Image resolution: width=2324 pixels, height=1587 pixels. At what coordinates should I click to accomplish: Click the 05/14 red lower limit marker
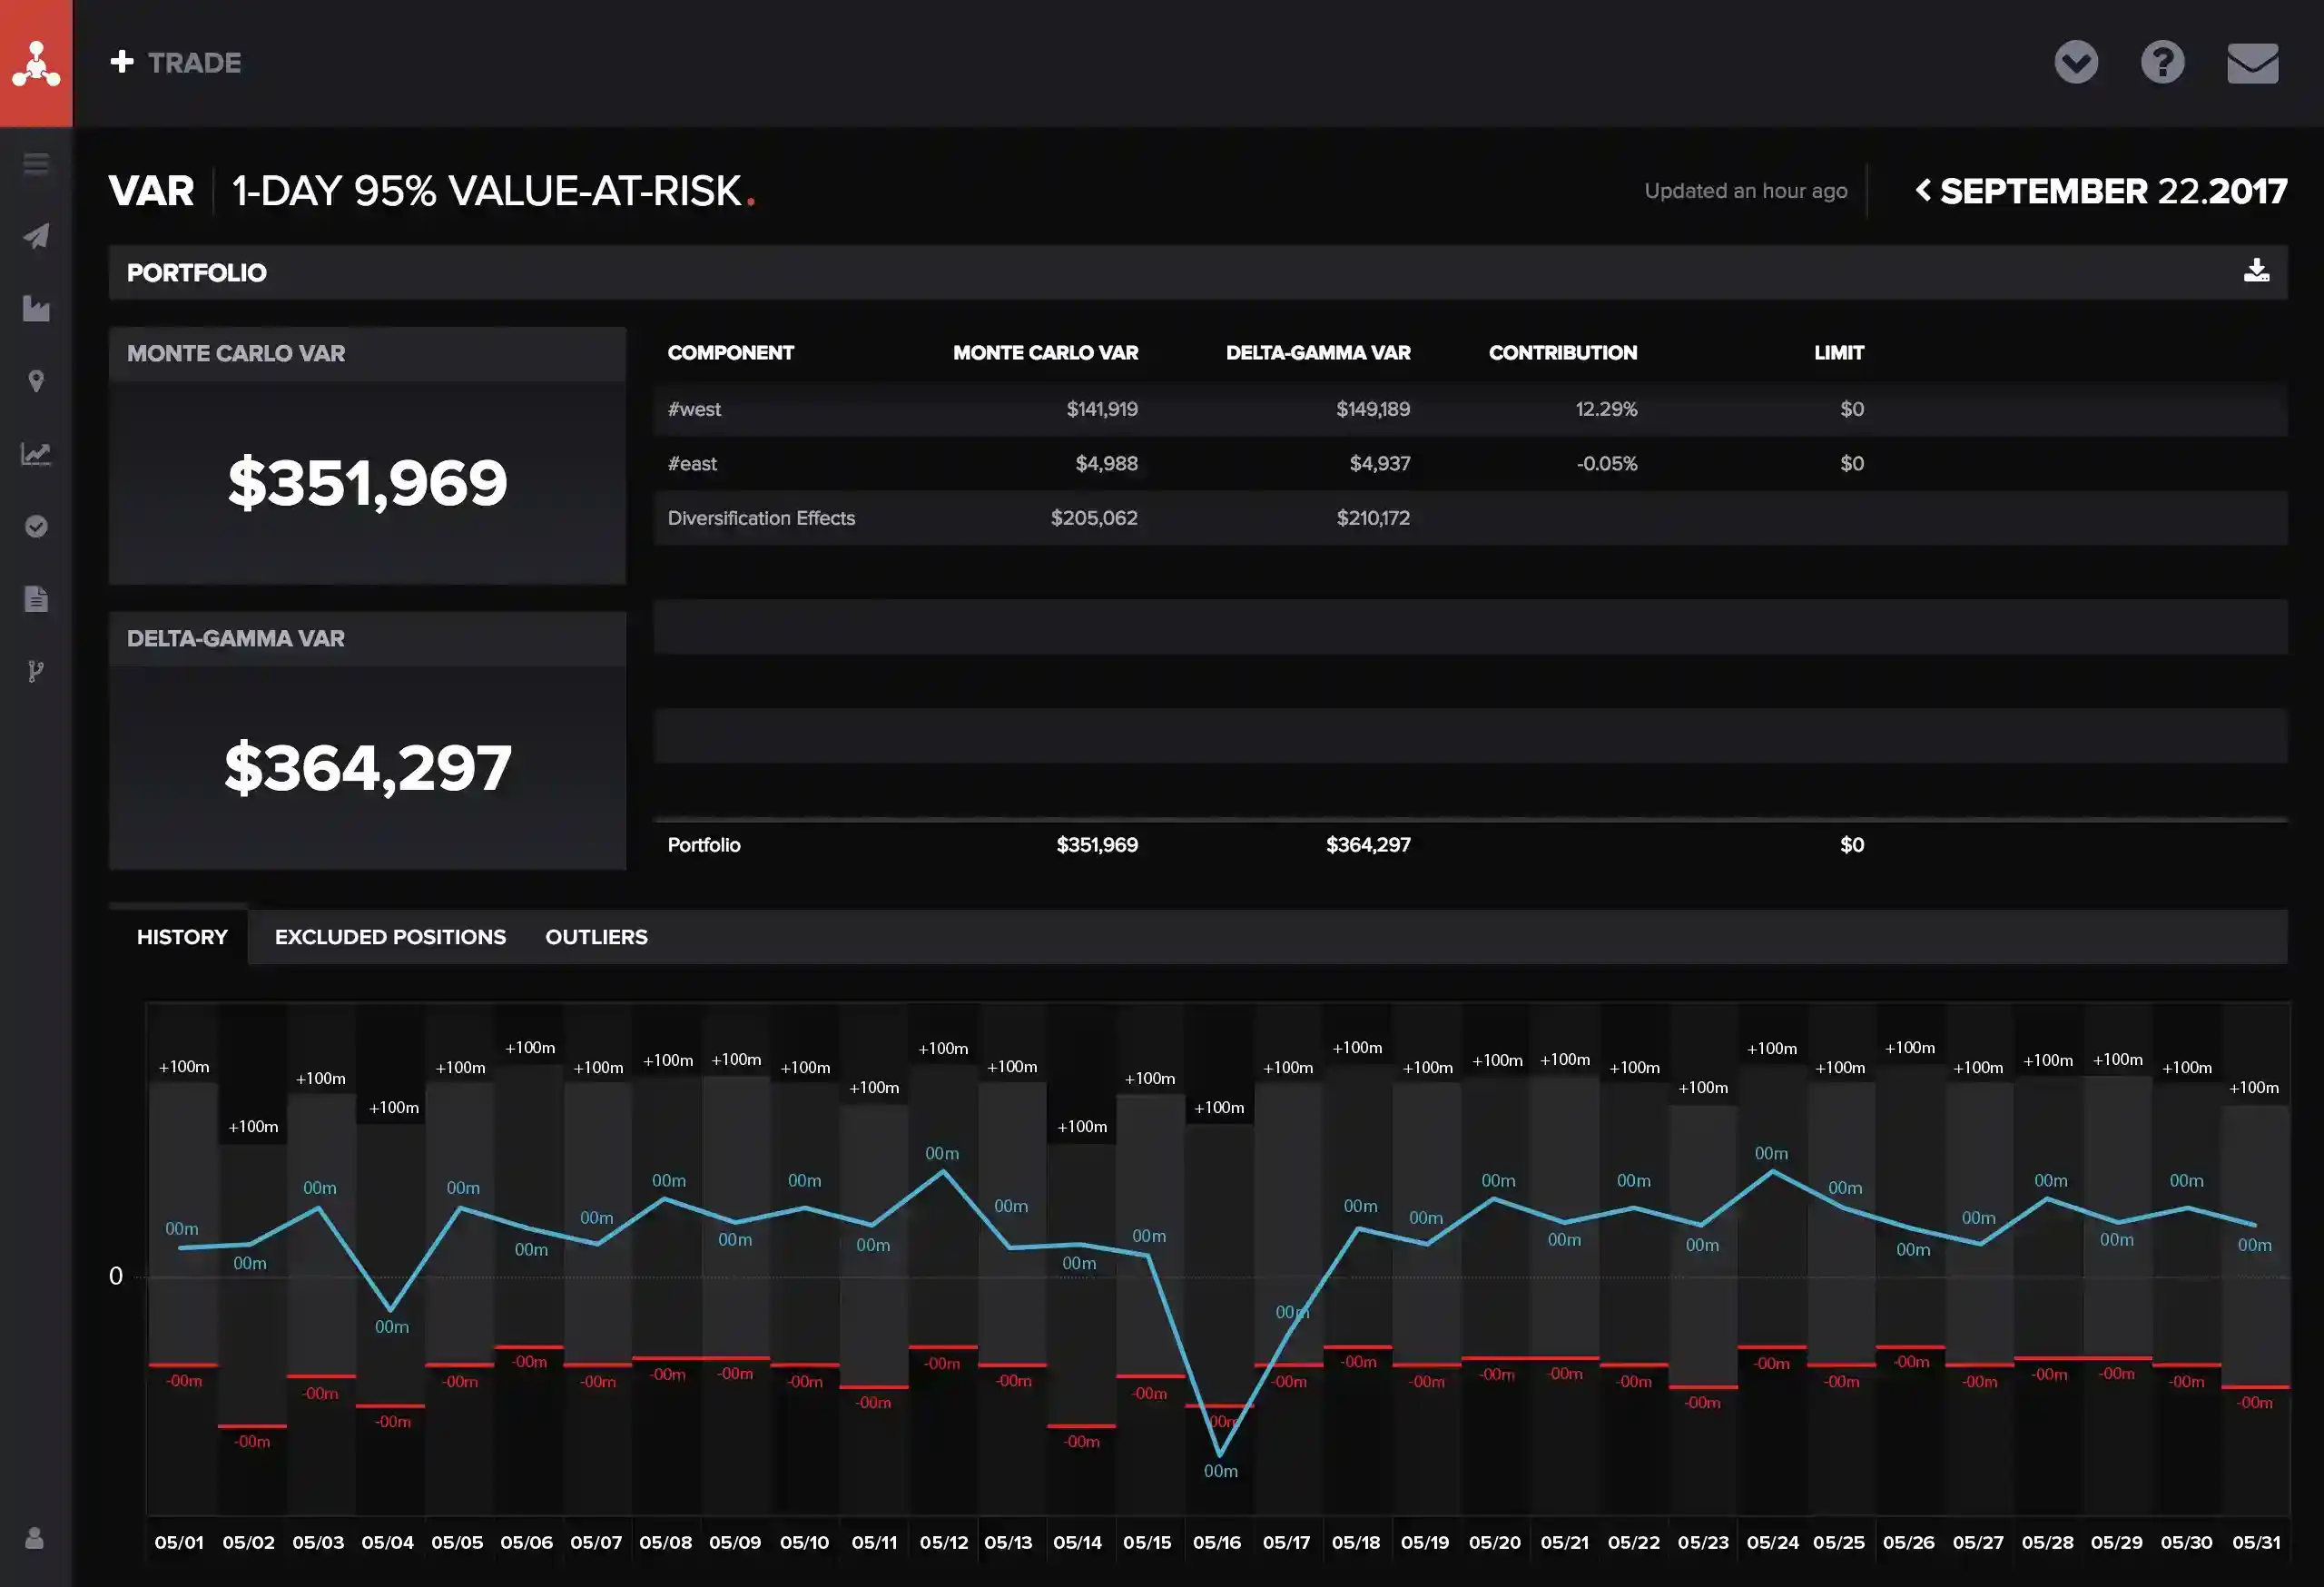(1081, 1426)
